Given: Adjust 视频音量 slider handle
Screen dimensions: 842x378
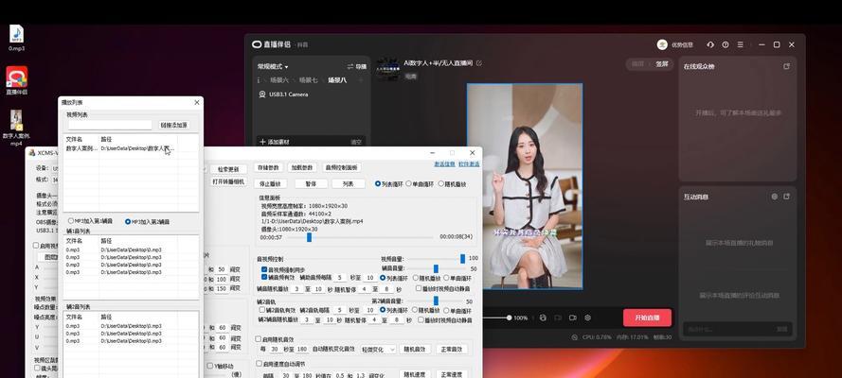Looking at the screenshot, I should tap(462, 259).
